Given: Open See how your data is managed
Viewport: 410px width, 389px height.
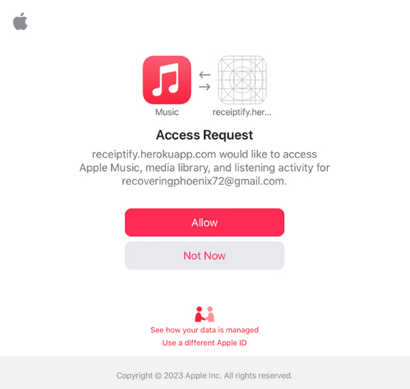Looking at the screenshot, I should 204,330.
